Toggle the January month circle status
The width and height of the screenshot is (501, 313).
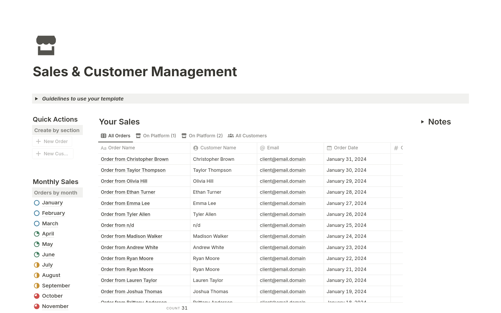coord(37,202)
